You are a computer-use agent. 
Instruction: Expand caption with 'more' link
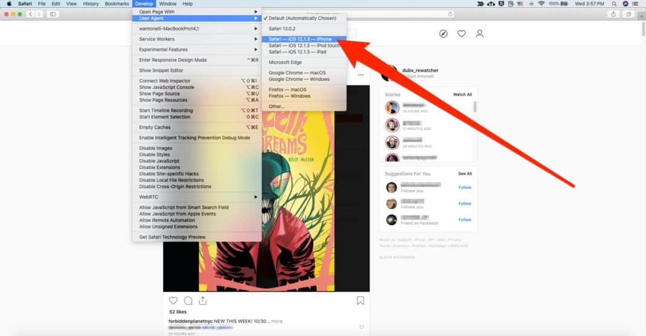(277, 321)
